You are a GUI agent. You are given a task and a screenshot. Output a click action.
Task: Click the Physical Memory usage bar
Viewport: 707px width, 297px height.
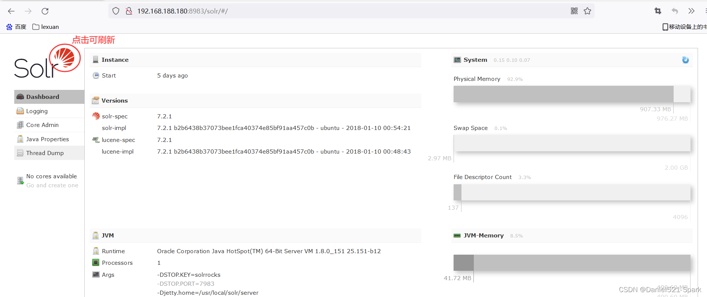[x=572, y=94]
